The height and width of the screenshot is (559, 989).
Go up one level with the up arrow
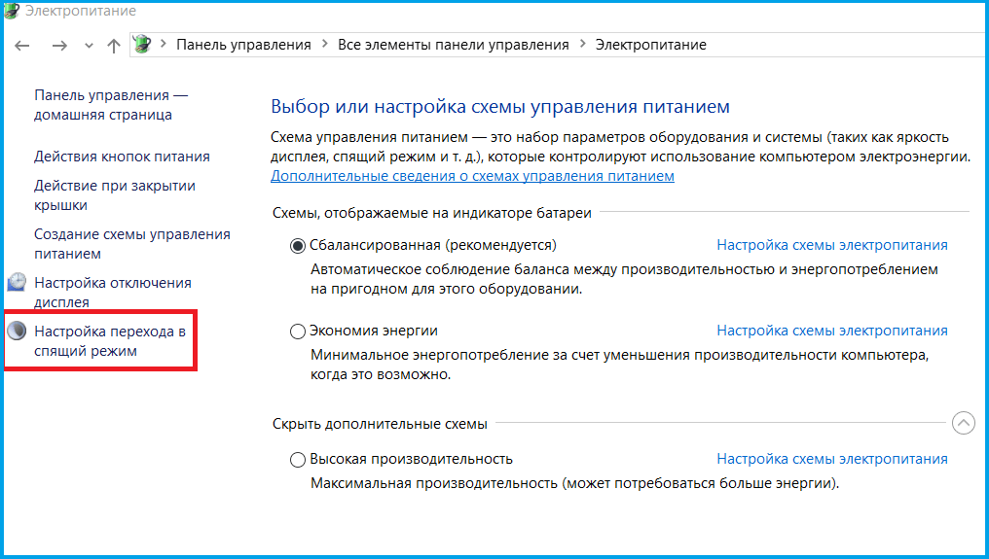[x=114, y=46]
